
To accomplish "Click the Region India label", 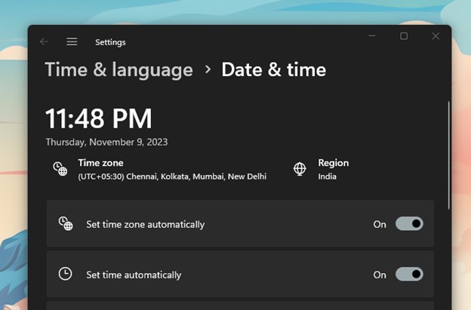I will tap(328, 176).
